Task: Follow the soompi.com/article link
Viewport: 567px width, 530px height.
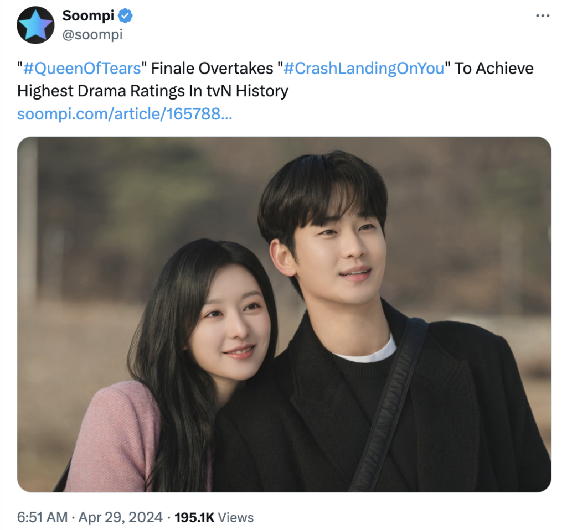Action: (125, 114)
